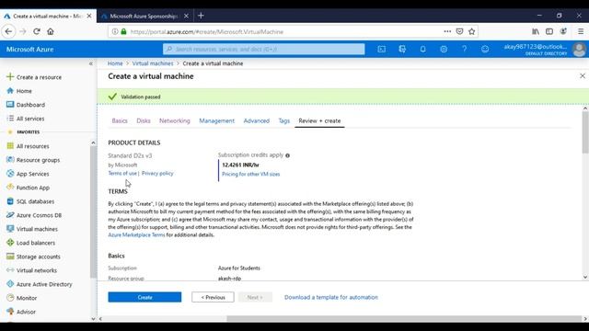Click Virtual machines breadcrumb link
The width and height of the screenshot is (589, 331).
153,63
